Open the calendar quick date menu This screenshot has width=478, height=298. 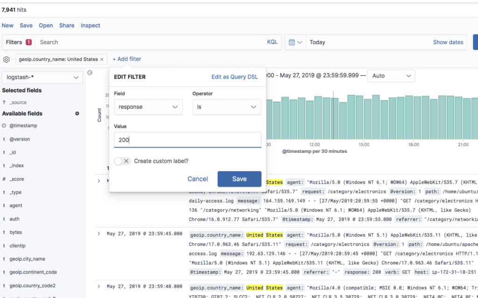pyautogui.click(x=295, y=42)
